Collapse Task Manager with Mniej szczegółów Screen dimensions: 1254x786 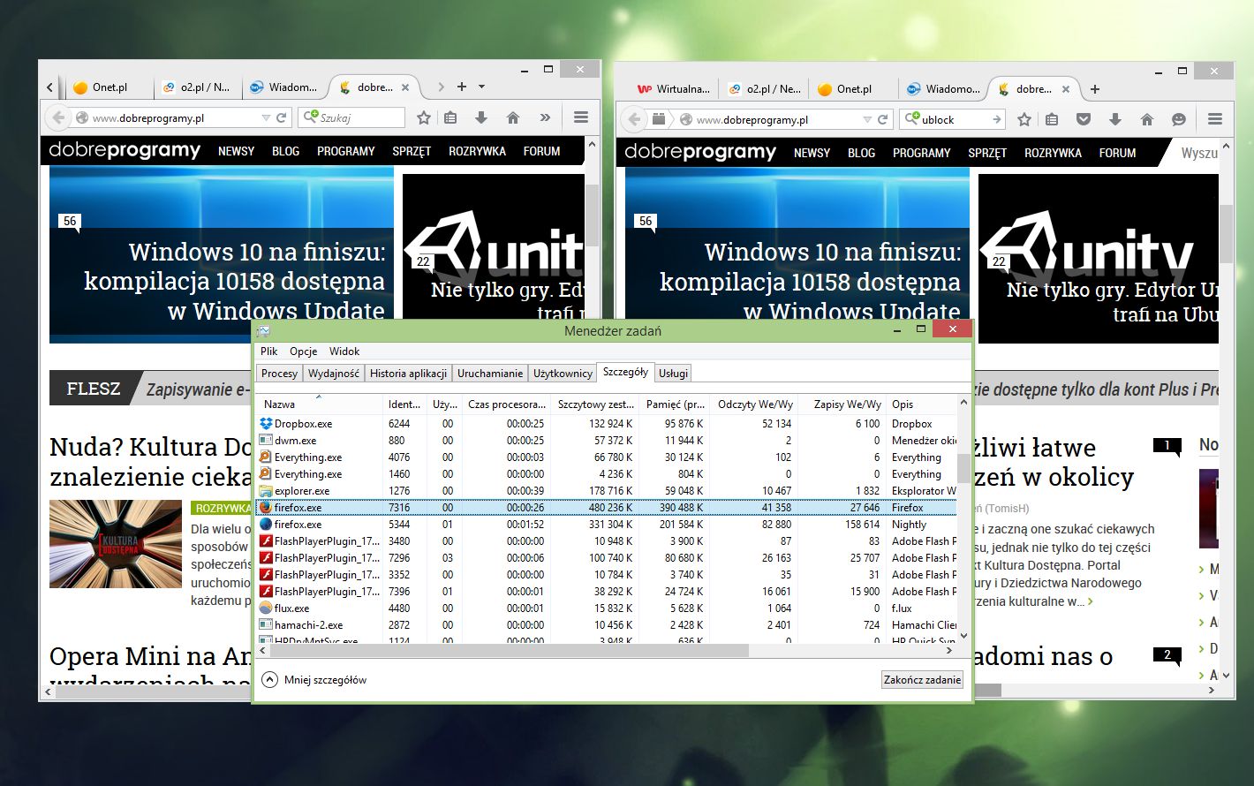(314, 680)
